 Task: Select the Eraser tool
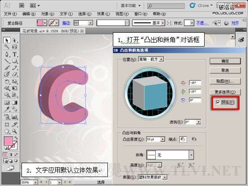15,74
